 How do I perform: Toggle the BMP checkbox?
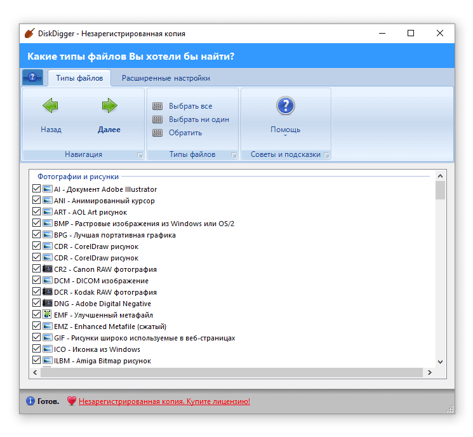click(x=36, y=223)
